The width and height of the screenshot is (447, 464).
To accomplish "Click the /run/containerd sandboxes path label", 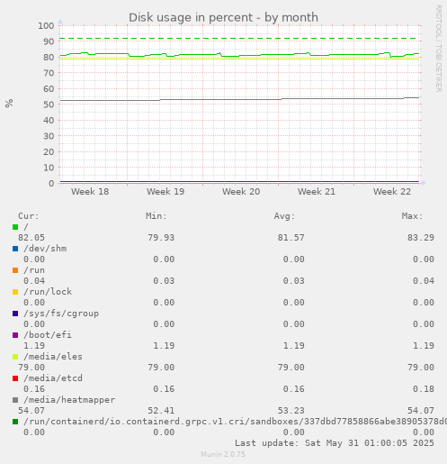I will pos(235,422).
